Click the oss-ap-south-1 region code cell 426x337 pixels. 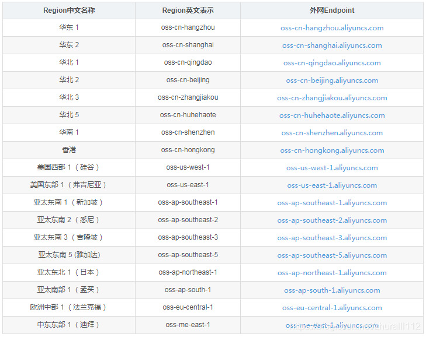pos(188,290)
